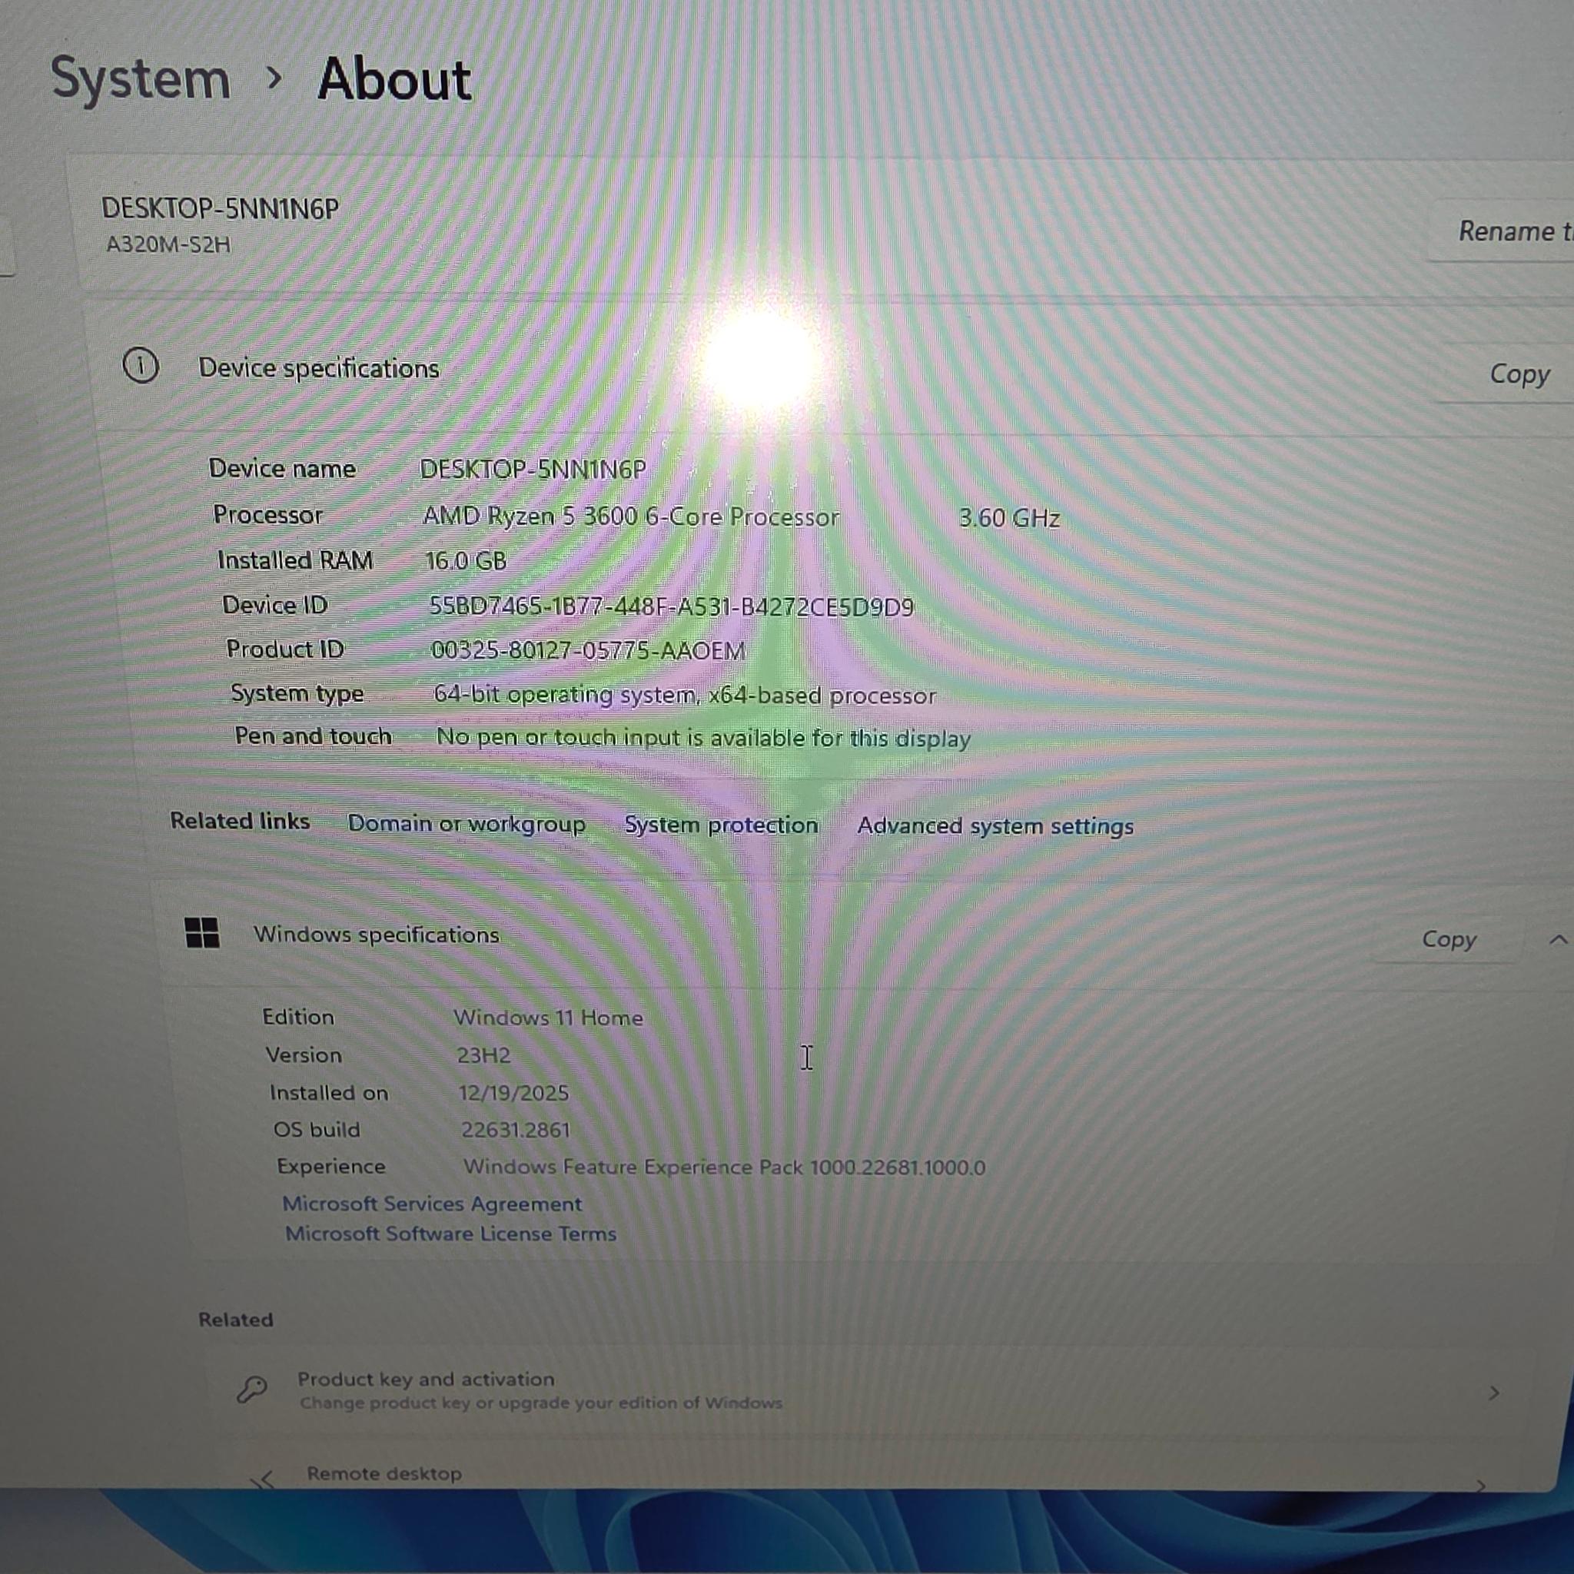Copy the Windows specifications
The height and width of the screenshot is (1574, 1574).
(1449, 939)
